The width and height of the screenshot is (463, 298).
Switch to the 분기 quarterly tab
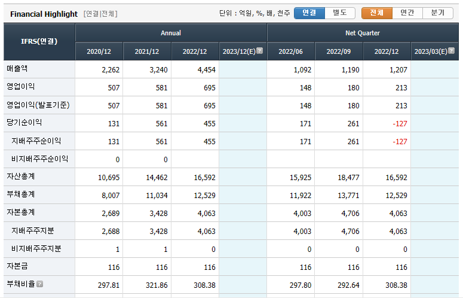click(438, 13)
